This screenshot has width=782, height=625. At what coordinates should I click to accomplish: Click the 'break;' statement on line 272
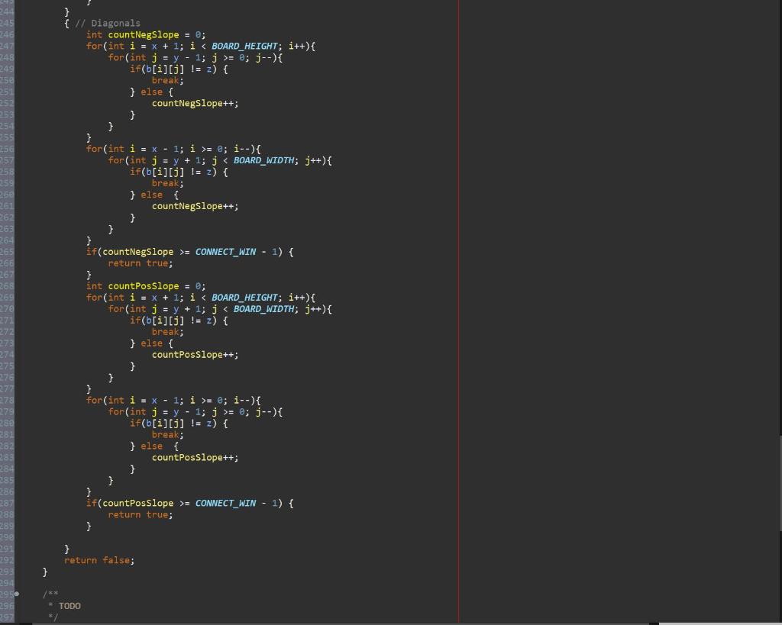167,332
